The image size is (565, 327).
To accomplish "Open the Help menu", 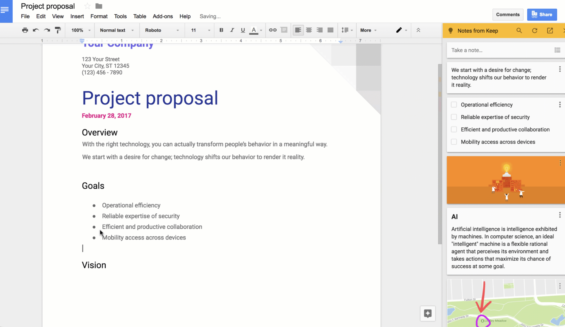I will 185,16.
